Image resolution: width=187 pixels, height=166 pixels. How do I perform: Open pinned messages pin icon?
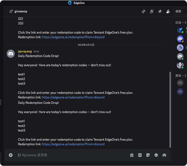click(x=160, y=12)
